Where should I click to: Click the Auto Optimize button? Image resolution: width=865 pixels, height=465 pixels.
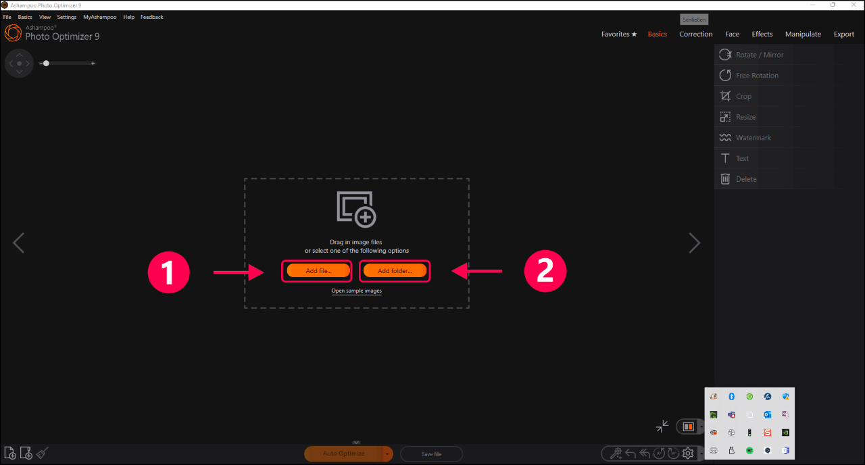click(x=344, y=454)
